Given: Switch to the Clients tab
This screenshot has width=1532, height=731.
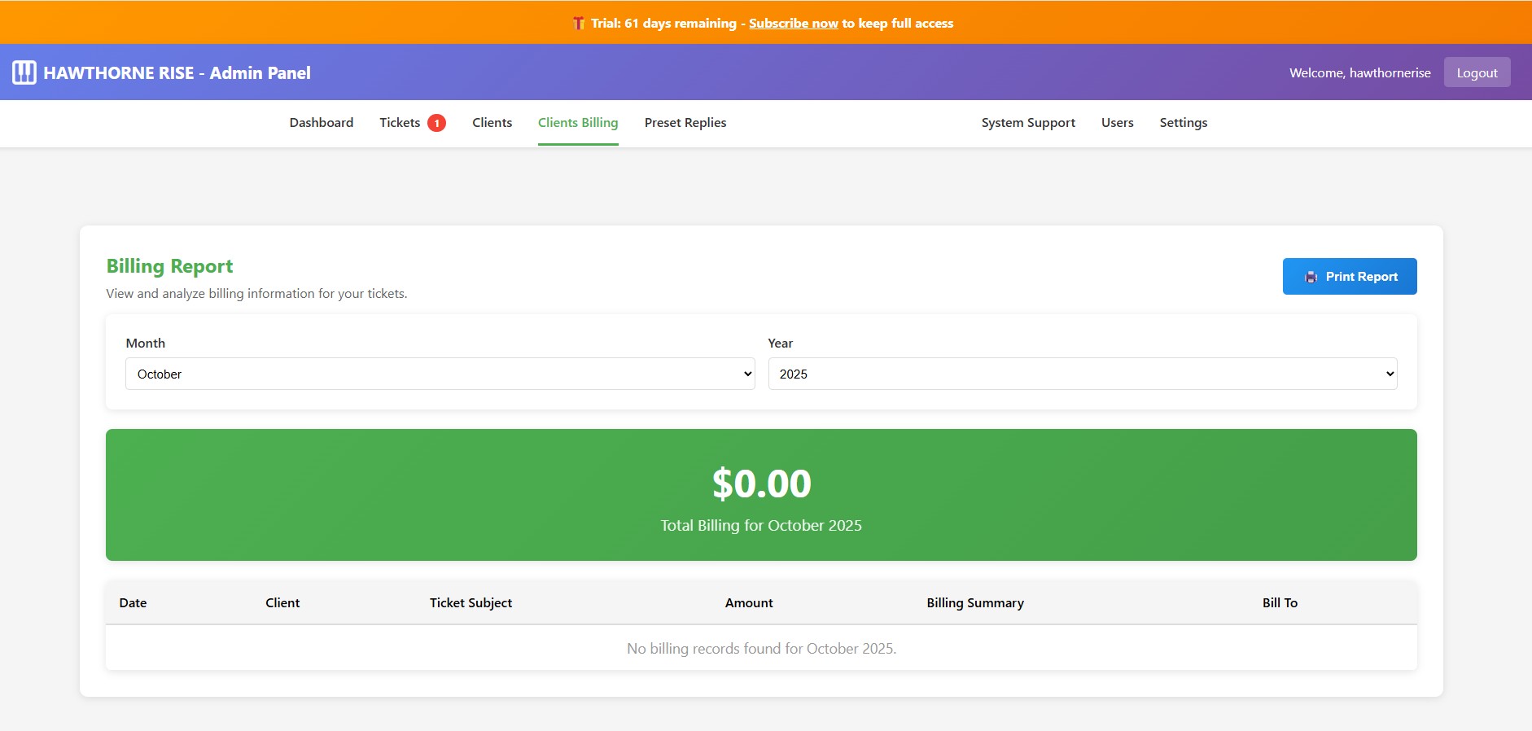Looking at the screenshot, I should click(492, 123).
